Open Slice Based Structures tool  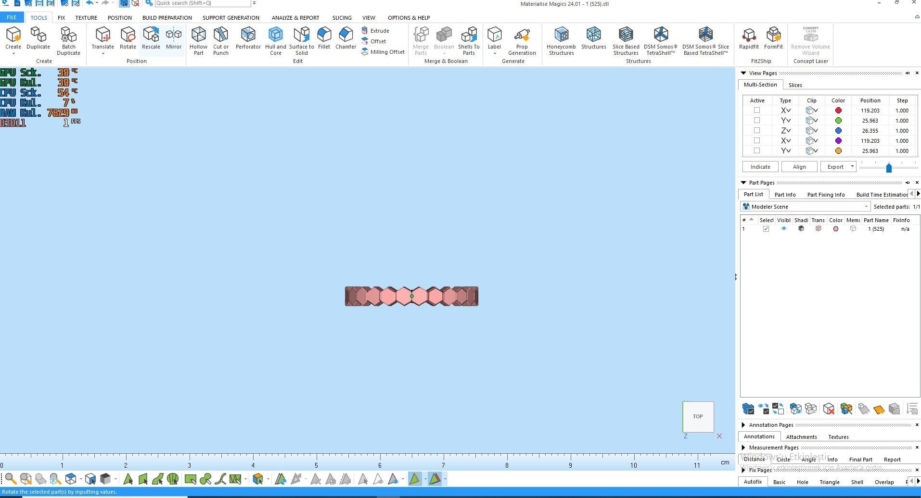pos(626,41)
